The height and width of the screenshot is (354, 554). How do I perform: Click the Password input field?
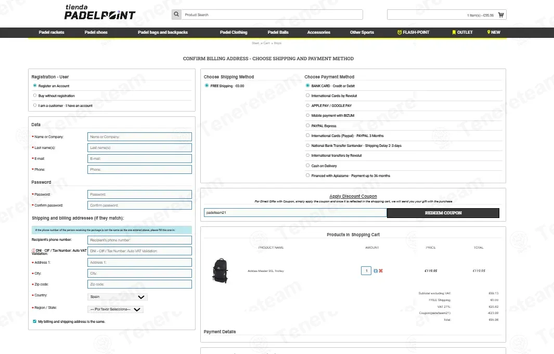pyautogui.click(x=139, y=194)
